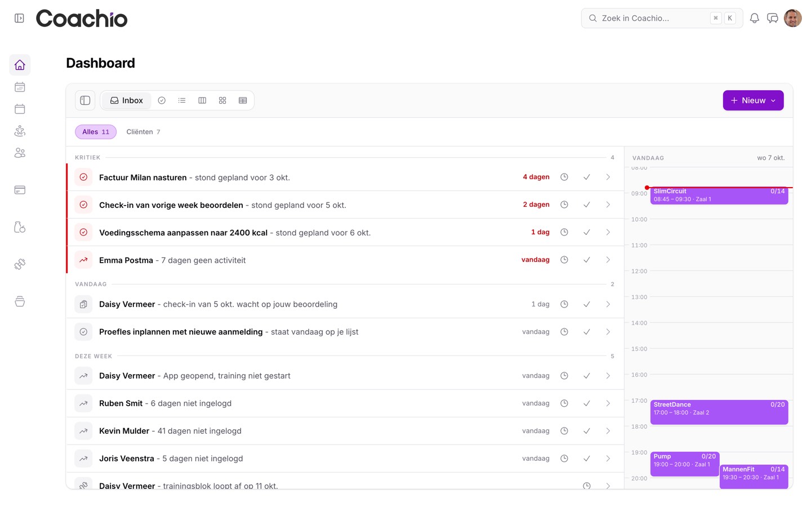811x507 pixels.
Task: Mark Daisy Vermeer check-in item done
Action: point(586,304)
